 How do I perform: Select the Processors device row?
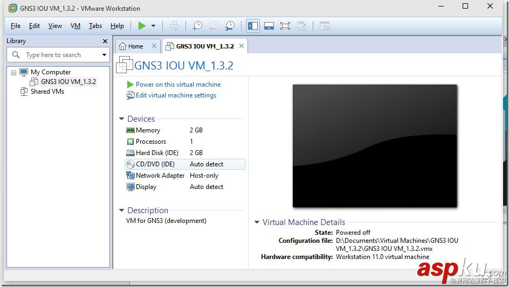[185, 142]
